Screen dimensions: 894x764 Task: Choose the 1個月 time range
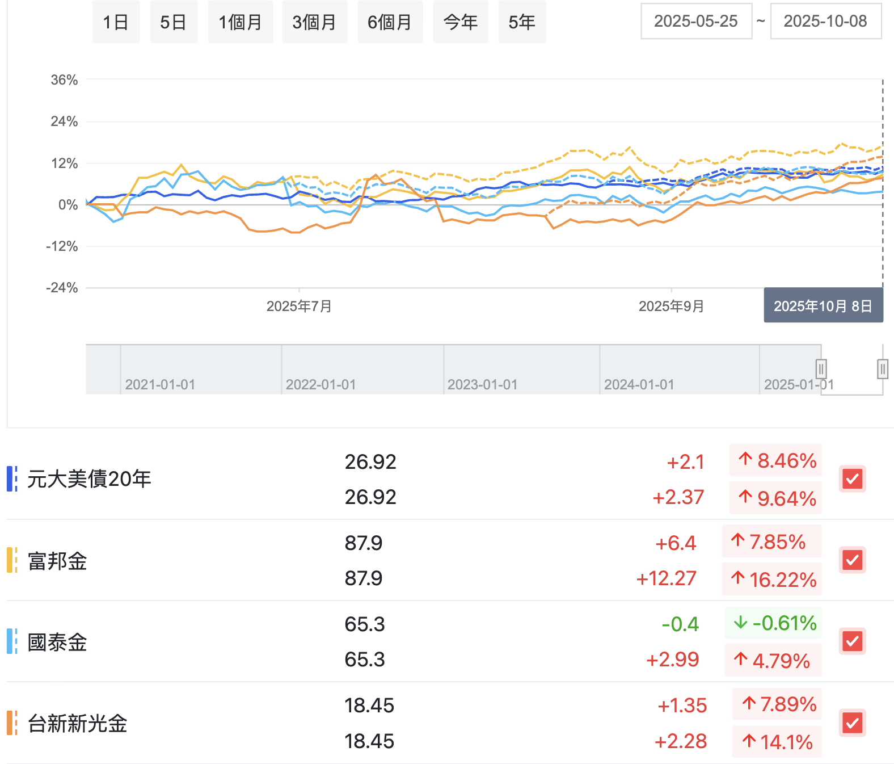(x=240, y=22)
